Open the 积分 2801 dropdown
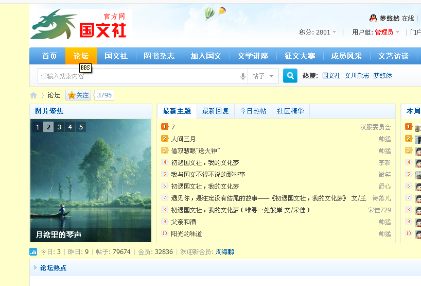 coord(318,32)
